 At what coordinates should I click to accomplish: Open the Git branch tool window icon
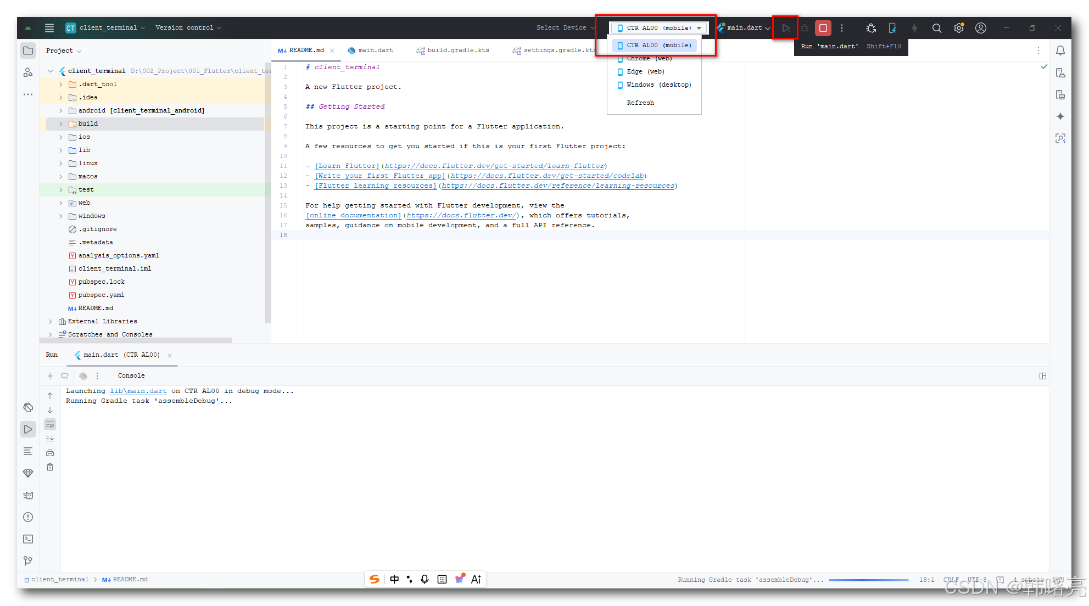coord(28,561)
